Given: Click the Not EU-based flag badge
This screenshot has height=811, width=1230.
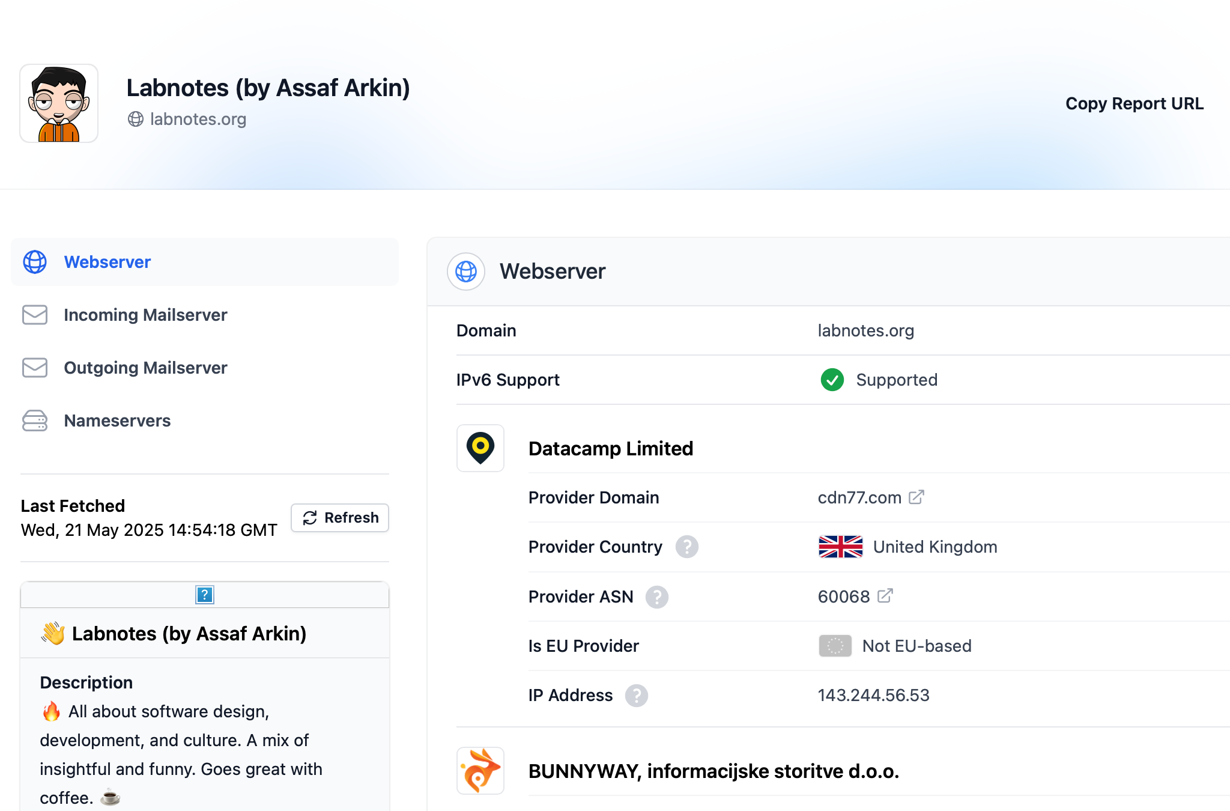Looking at the screenshot, I should point(835,646).
